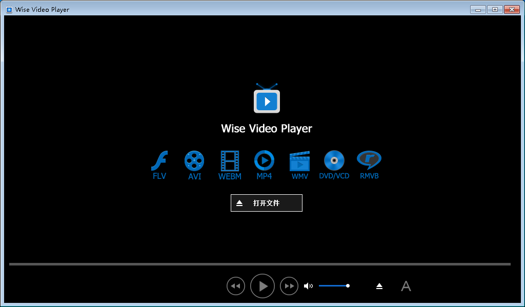Open a file with the 打开文件 button
Viewport: 525px width, 307px height.
[x=267, y=203]
